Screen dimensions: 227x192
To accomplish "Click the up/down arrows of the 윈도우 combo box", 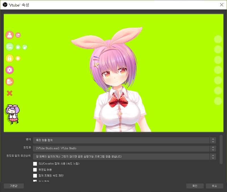I will 213,148.
